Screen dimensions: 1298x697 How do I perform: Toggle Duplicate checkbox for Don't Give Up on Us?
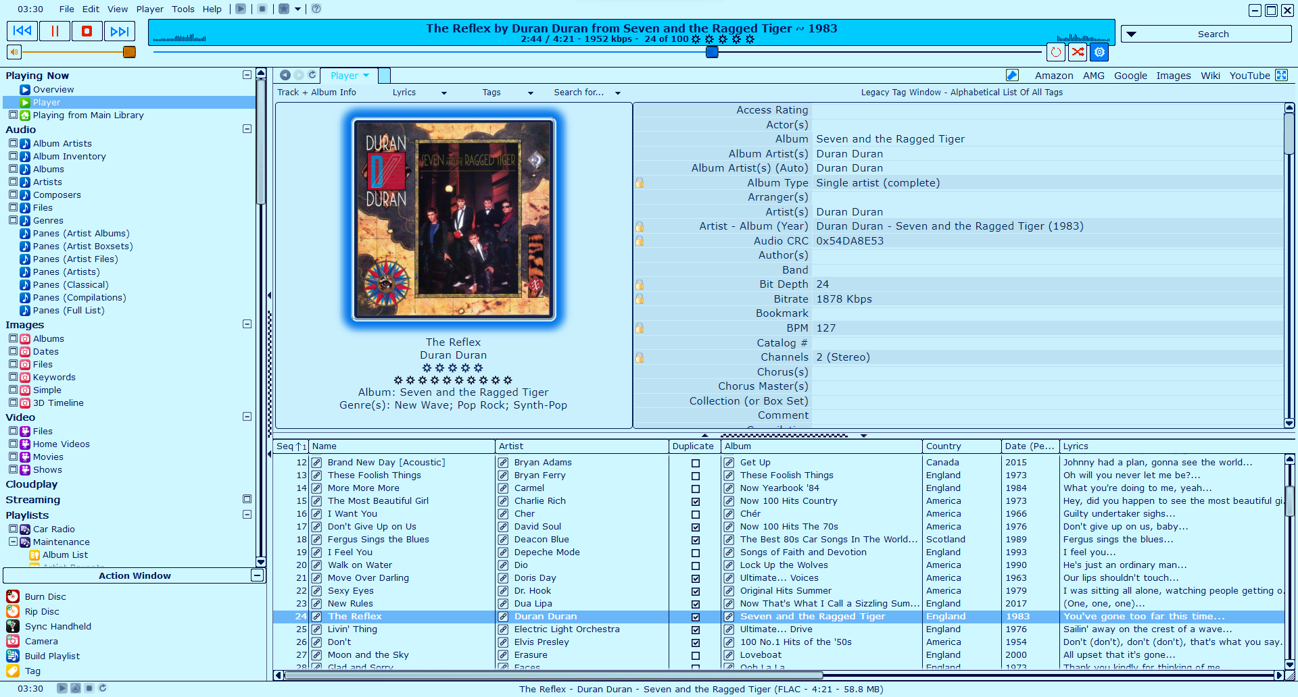[x=695, y=527]
